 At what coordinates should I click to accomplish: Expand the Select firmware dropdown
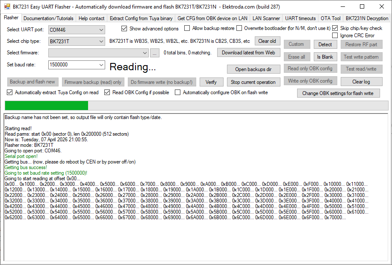pyautogui.click(x=98, y=53)
